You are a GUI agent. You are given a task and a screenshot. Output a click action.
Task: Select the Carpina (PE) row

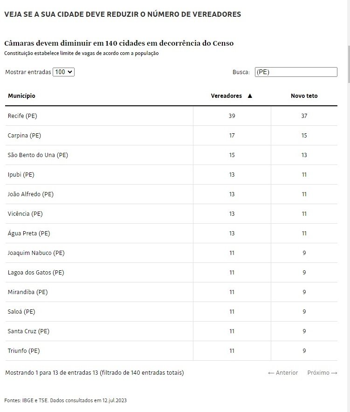(x=24, y=136)
